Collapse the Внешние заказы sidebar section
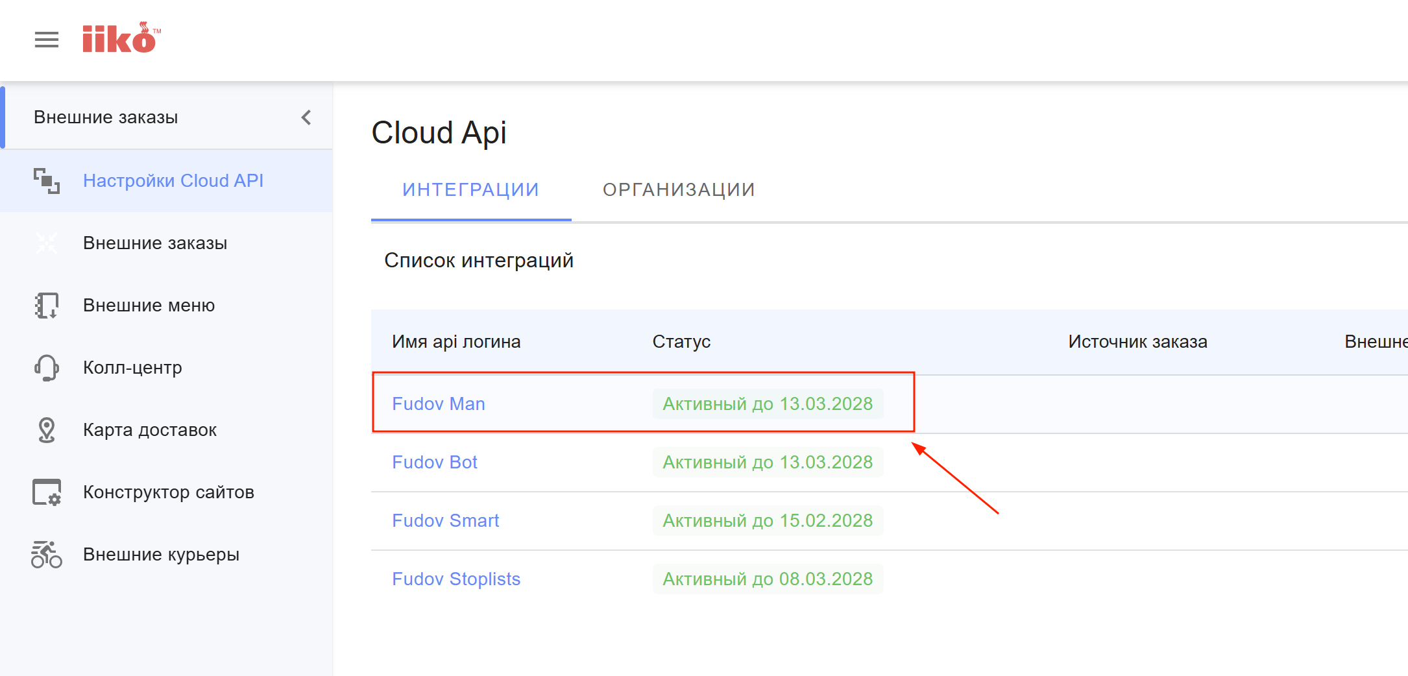 (x=306, y=117)
